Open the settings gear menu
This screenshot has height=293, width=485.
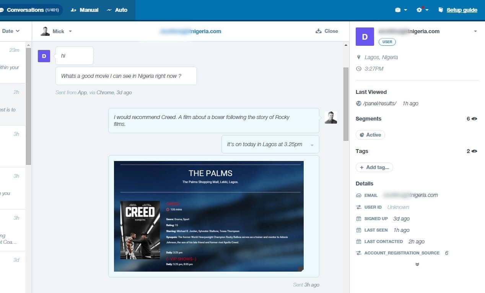pyautogui.click(x=422, y=10)
